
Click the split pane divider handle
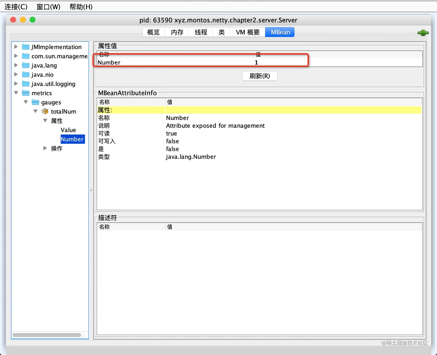coord(91,190)
